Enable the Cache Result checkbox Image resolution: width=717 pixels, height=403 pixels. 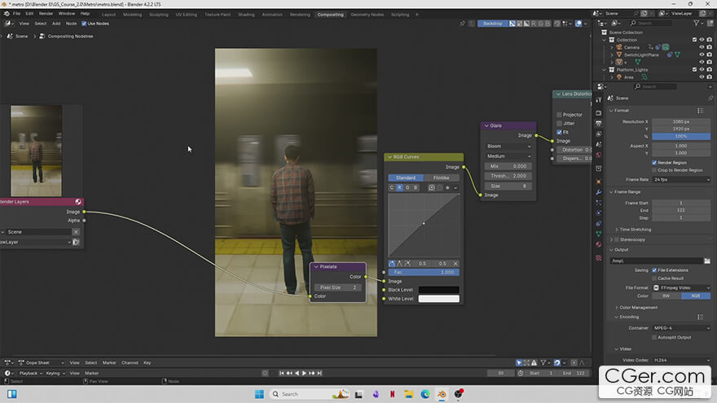[x=654, y=278]
